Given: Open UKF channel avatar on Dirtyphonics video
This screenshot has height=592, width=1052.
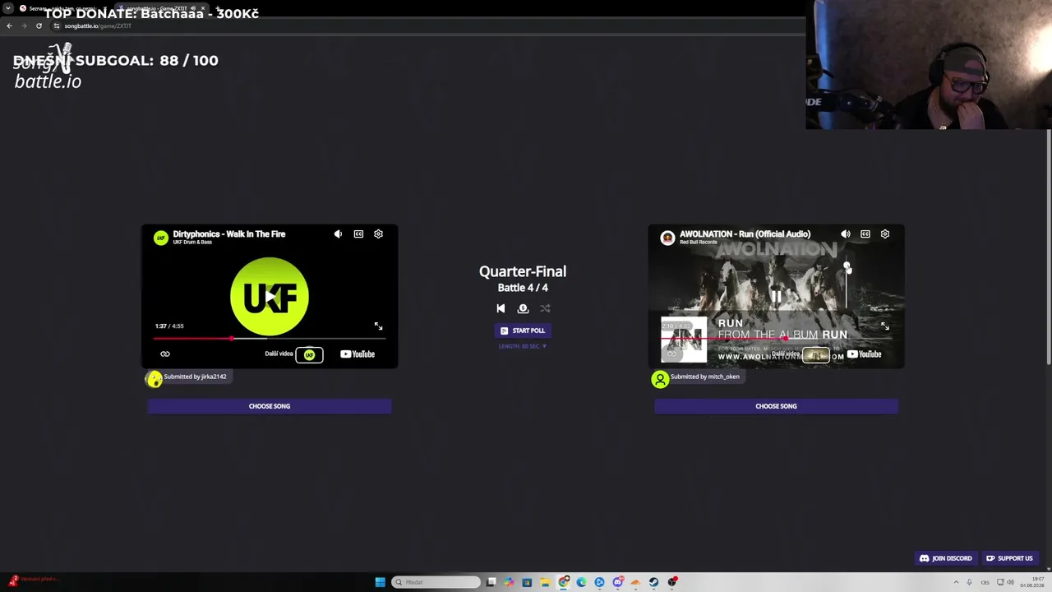Looking at the screenshot, I should tap(161, 238).
